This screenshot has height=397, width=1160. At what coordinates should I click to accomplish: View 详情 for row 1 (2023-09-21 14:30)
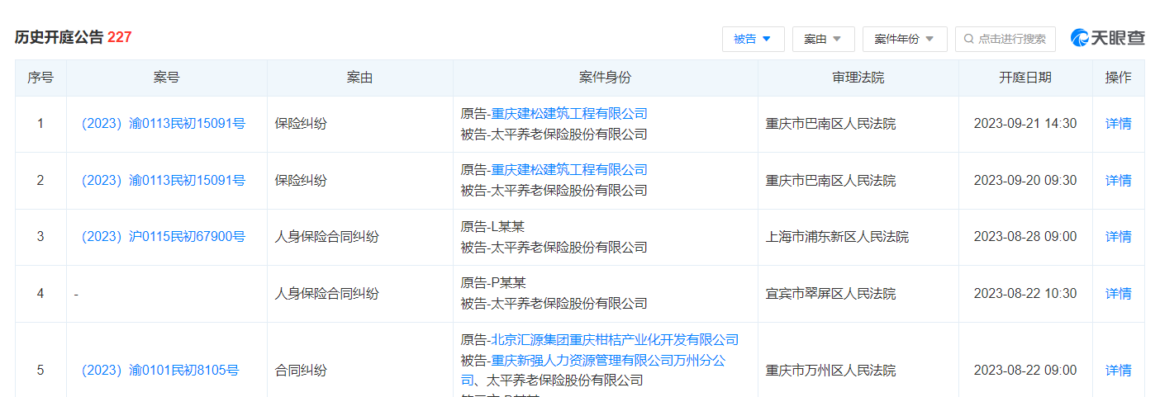[1119, 124]
